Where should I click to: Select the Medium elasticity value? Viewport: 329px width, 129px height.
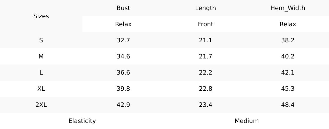(247, 121)
